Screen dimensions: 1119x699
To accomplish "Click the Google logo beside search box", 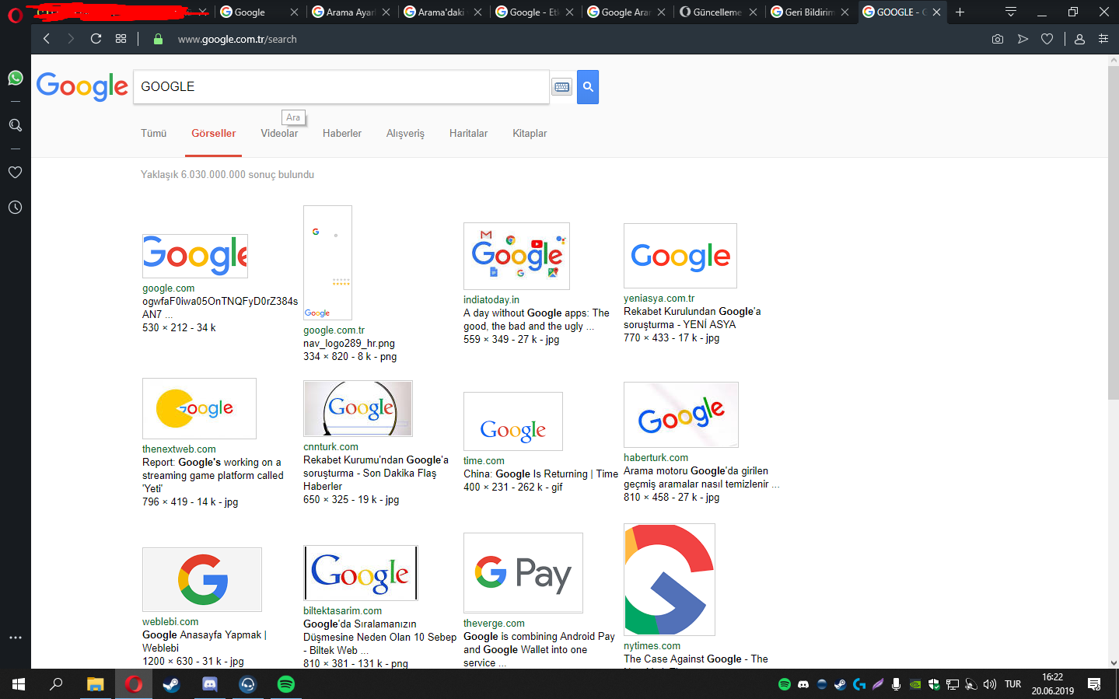I will pos(82,86).
